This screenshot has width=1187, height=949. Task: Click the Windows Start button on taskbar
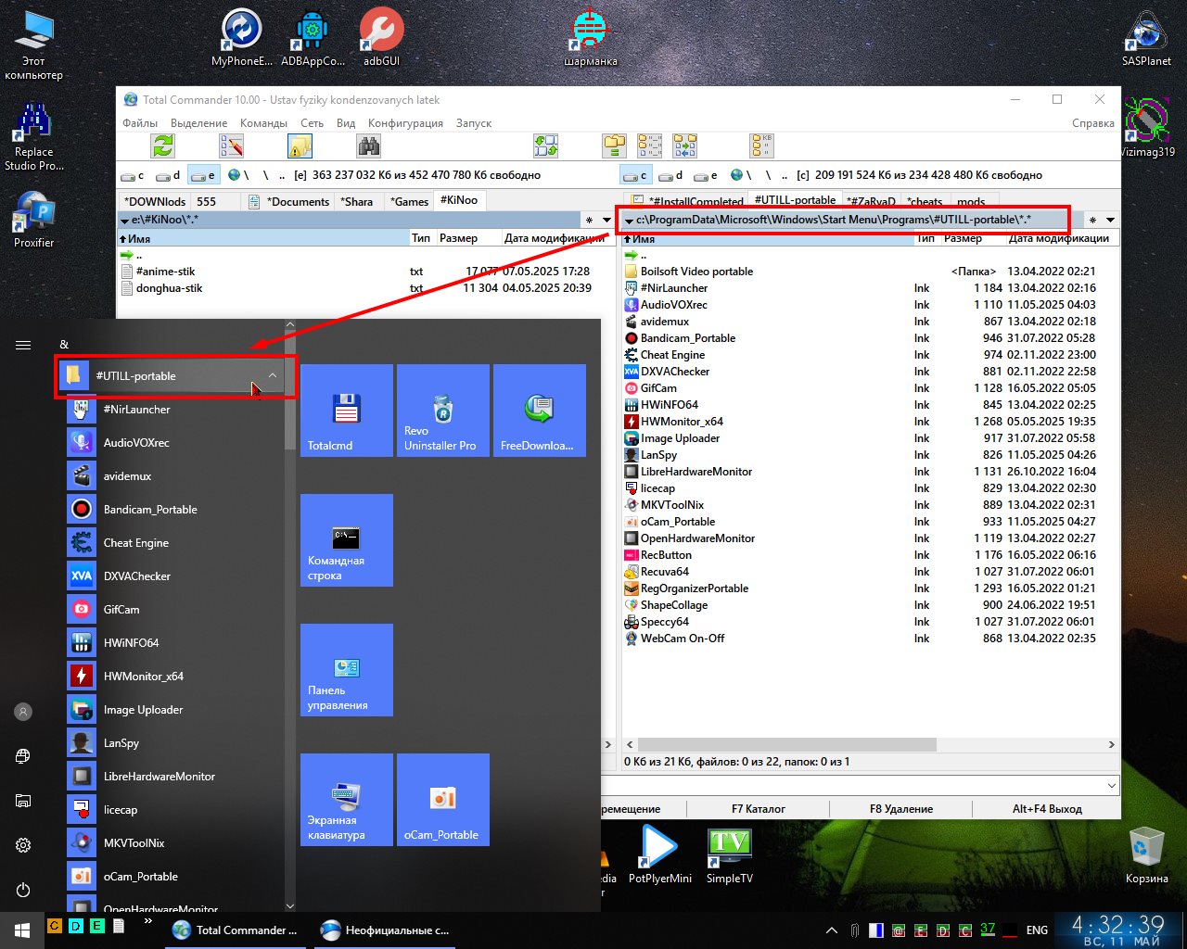click(x=22, y=930)
